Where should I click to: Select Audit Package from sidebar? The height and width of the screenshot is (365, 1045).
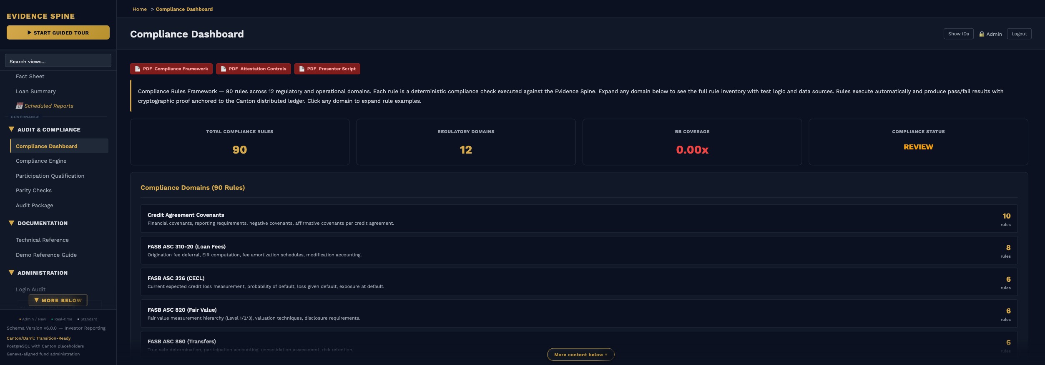tap(34, 206)
